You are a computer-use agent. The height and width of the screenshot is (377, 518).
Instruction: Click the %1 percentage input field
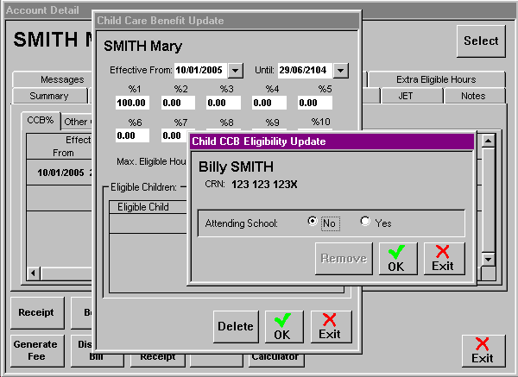(x=133, y=103)
